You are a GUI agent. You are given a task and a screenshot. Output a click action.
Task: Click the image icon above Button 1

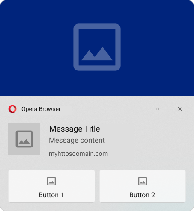tap(51, 181)
